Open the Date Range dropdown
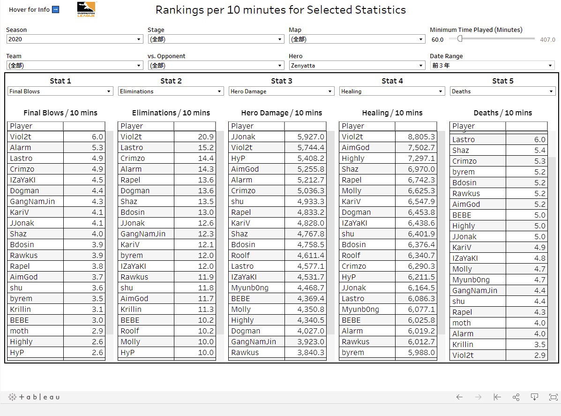 click(x=492, y=66)
